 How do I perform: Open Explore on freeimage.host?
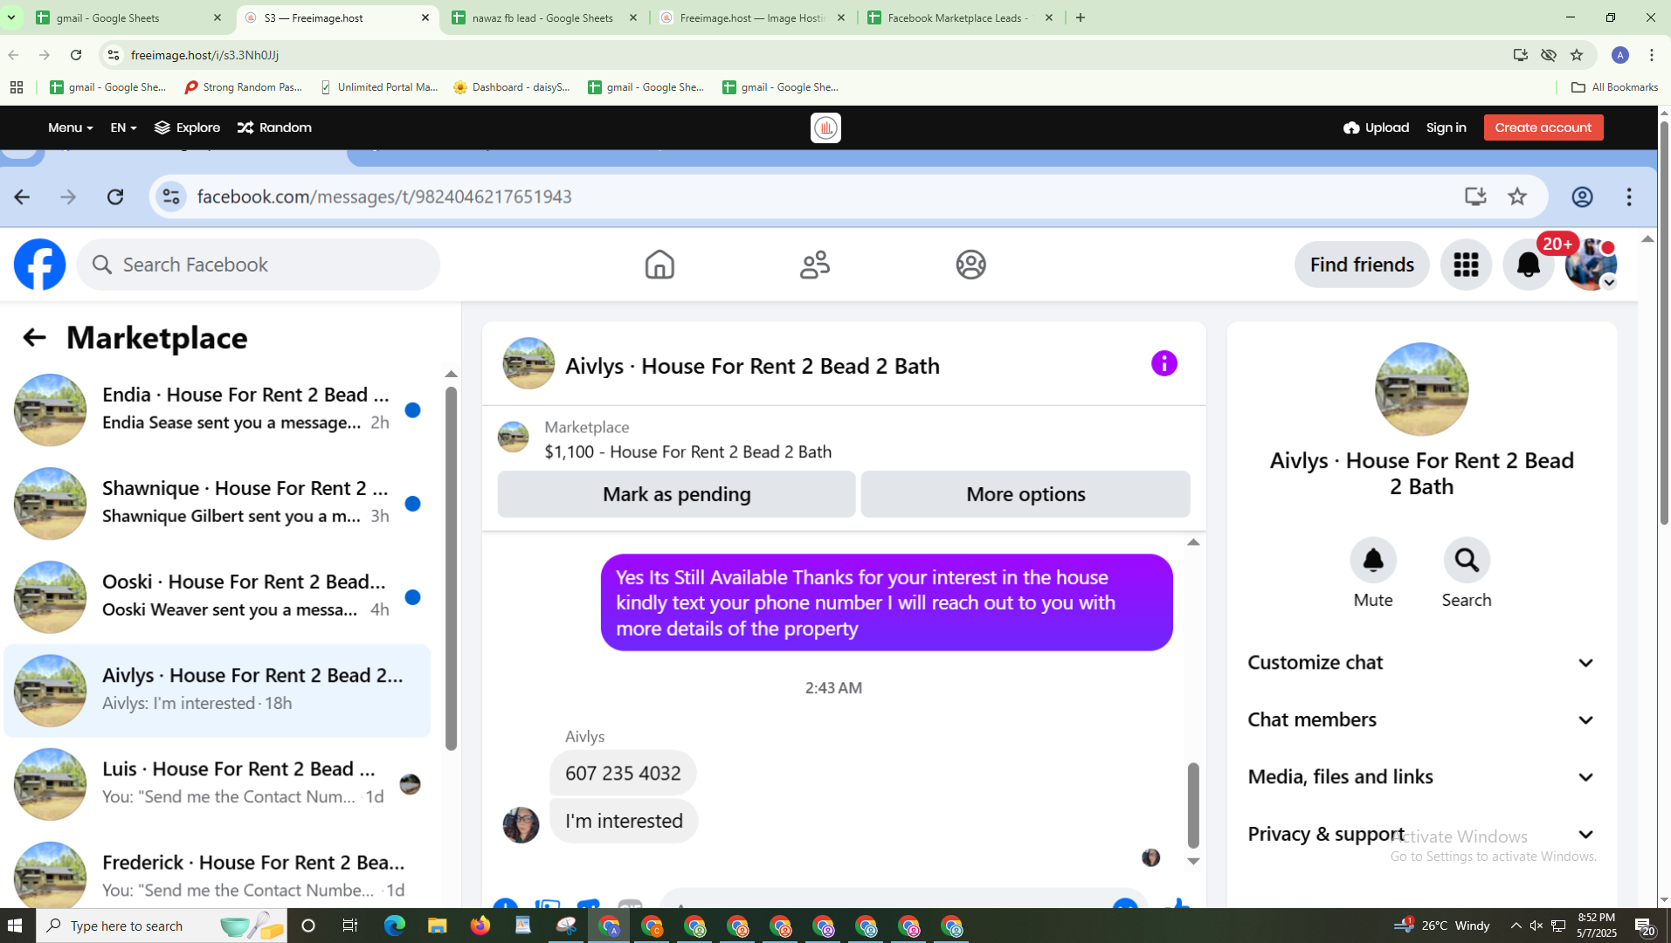coord(187,127)
